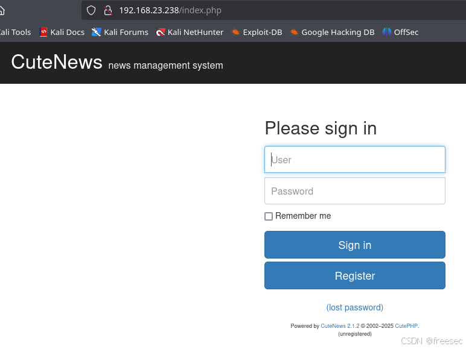Image resolution: width=466 pixels, height=349 pixels.
Task: Click the Sign in button
Action: pyautogui.click(x=355, y=245)
